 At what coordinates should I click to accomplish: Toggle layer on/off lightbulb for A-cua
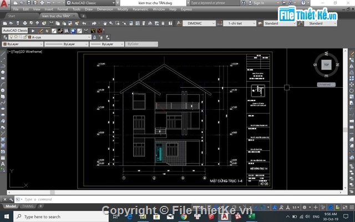pos(11,37)
